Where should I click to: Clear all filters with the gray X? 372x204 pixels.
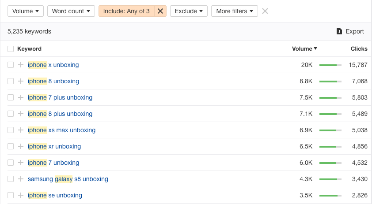[265, 11]
